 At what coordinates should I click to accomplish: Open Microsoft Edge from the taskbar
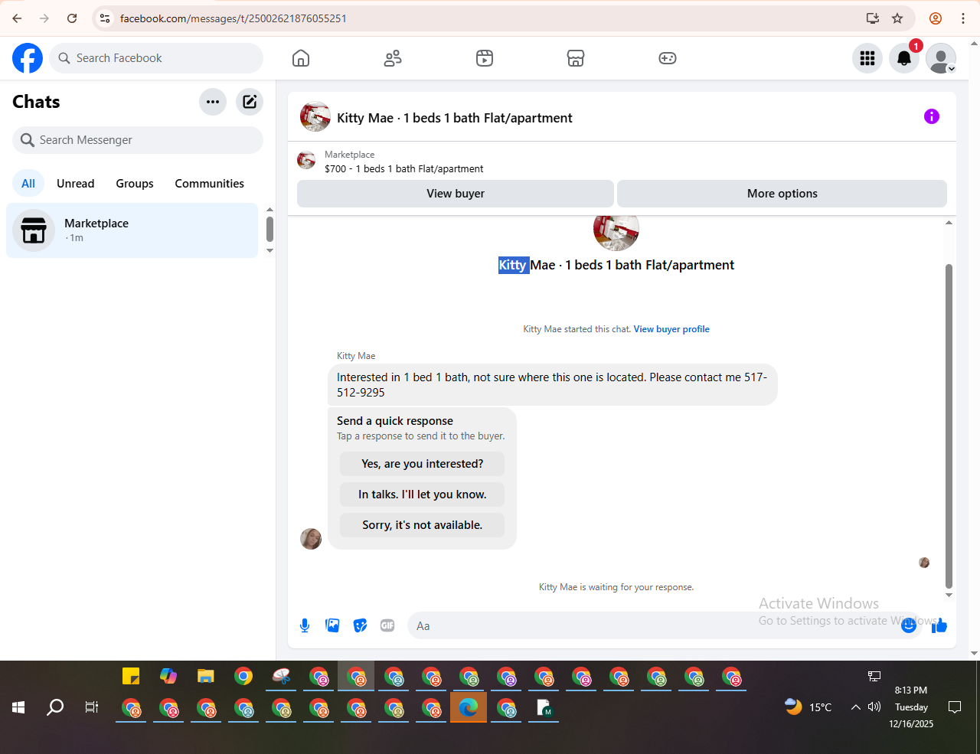(x=469, y=707)
